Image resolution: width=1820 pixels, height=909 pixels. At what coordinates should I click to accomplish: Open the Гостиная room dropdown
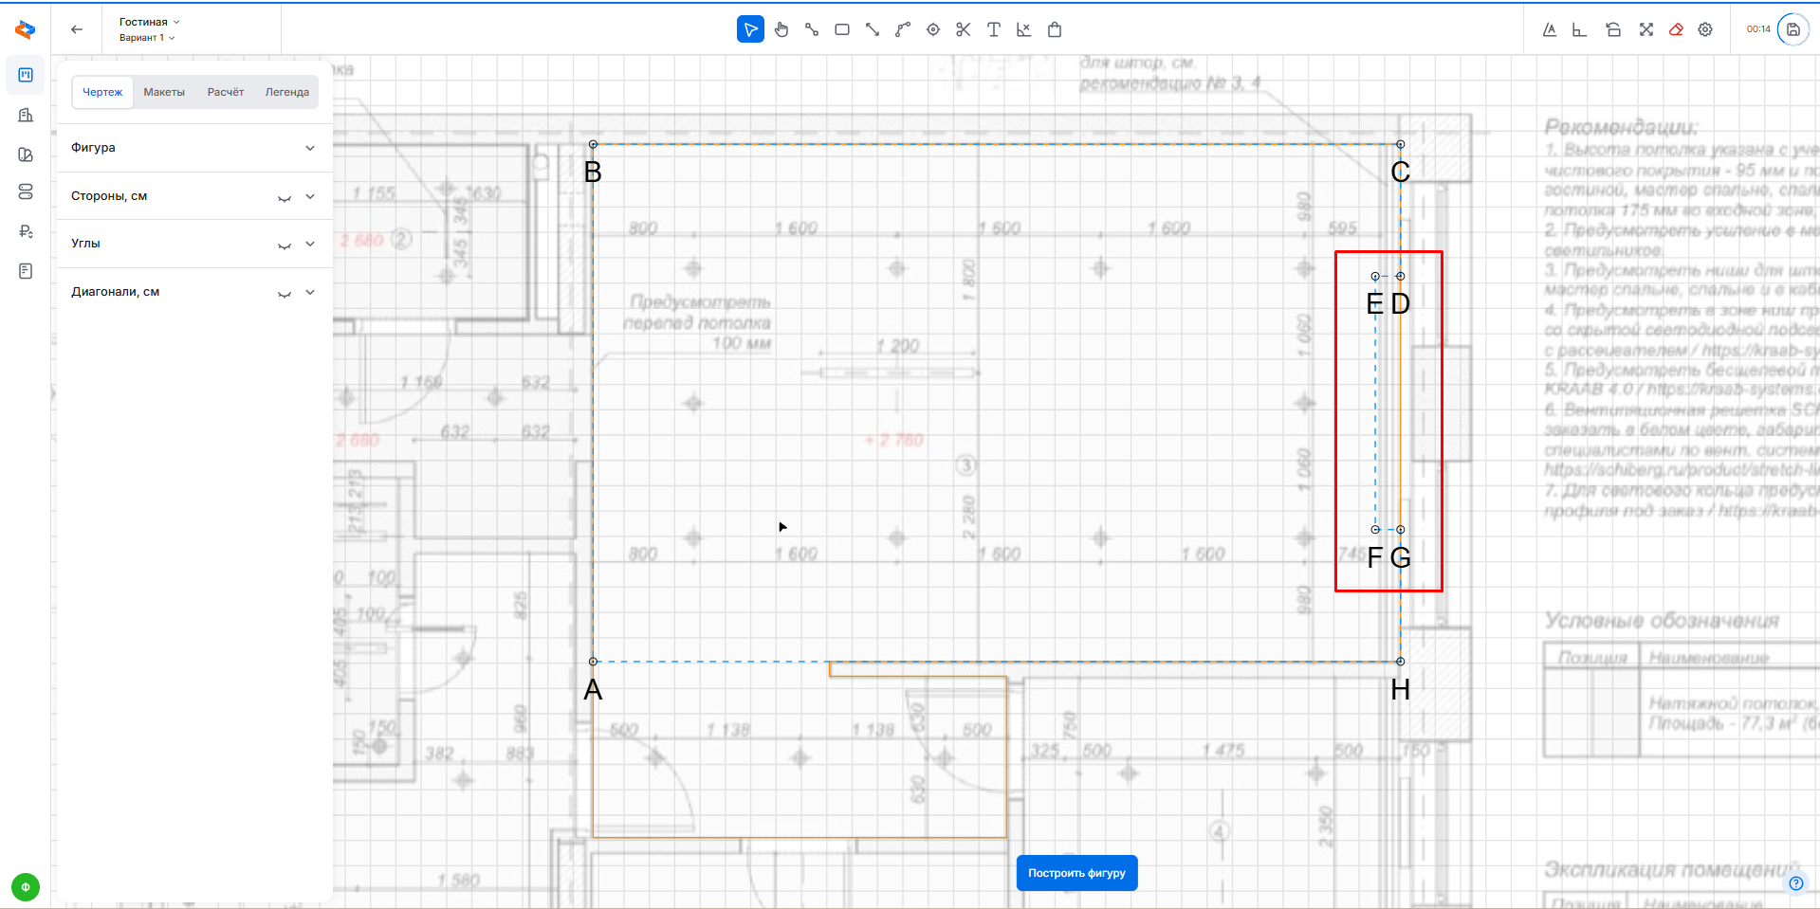pos(149,22)
